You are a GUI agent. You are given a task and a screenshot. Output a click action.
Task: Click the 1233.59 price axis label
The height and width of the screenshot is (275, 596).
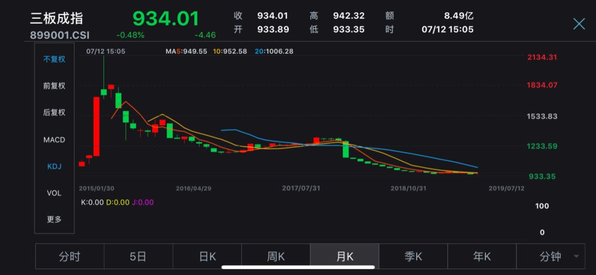pyautogui.click(x=542, y=146)
